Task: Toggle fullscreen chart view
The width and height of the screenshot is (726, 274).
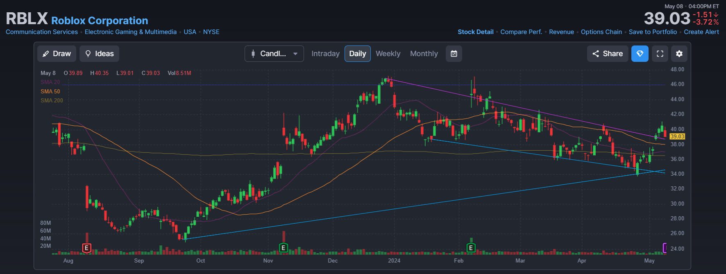Action: (x=660, y=54)
